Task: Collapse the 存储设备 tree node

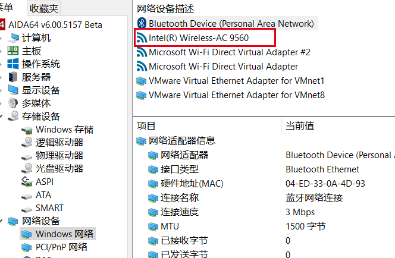Action: tap(1, 117)
